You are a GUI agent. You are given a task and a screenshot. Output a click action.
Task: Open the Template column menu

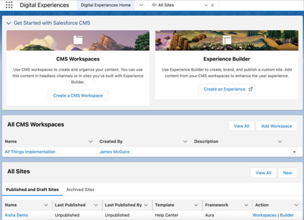click(196, 205)
